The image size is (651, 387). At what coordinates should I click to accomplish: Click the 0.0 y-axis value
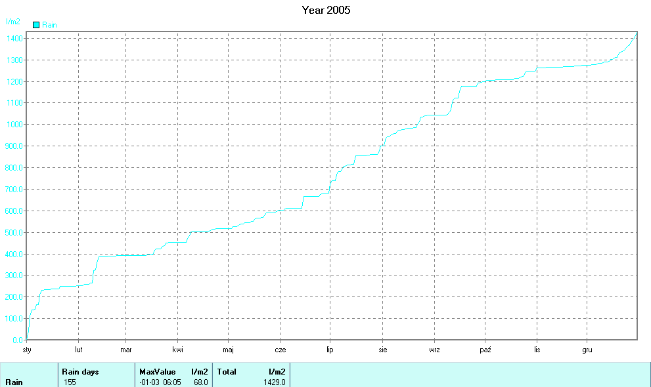tap(18, 340)
